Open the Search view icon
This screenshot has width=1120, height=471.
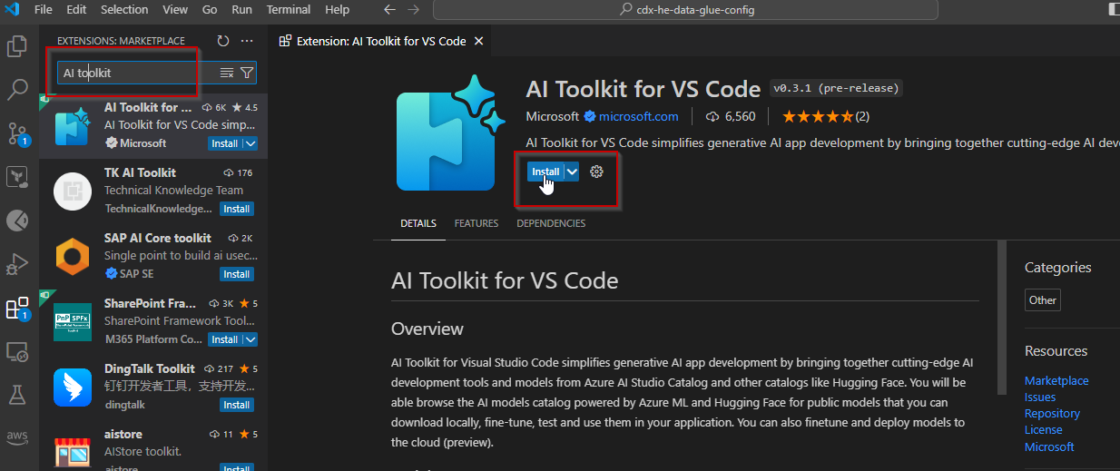pos(17,89)
